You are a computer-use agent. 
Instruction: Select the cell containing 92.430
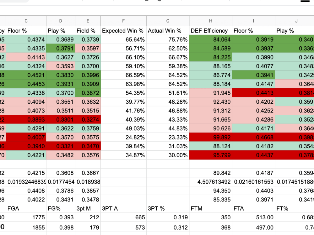point(211,102)
